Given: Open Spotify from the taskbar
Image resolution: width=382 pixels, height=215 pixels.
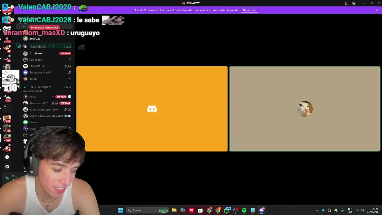Looking at the screenshot, I should pos(244,210).
